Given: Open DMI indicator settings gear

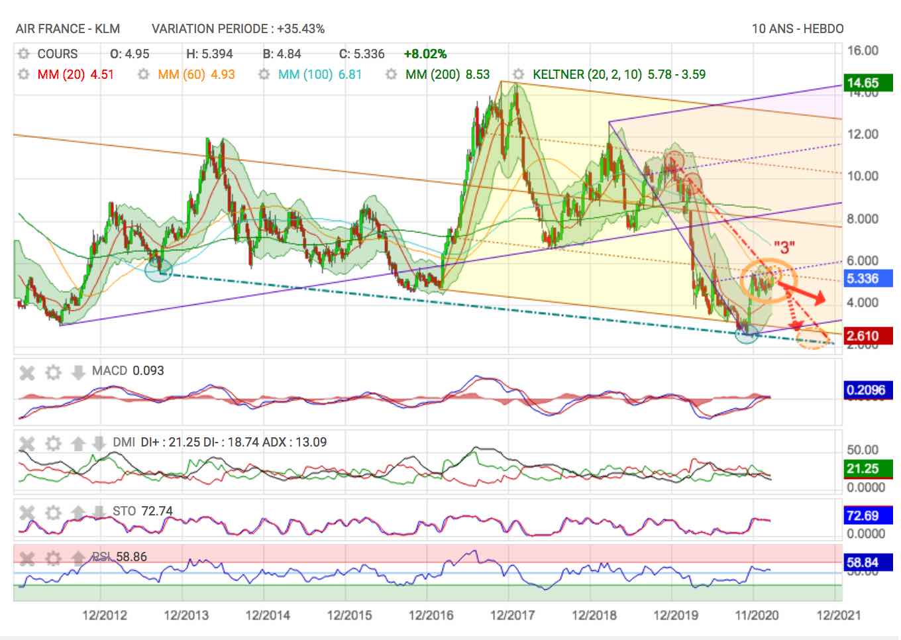Looking at the screenshot, I should 53,443.
